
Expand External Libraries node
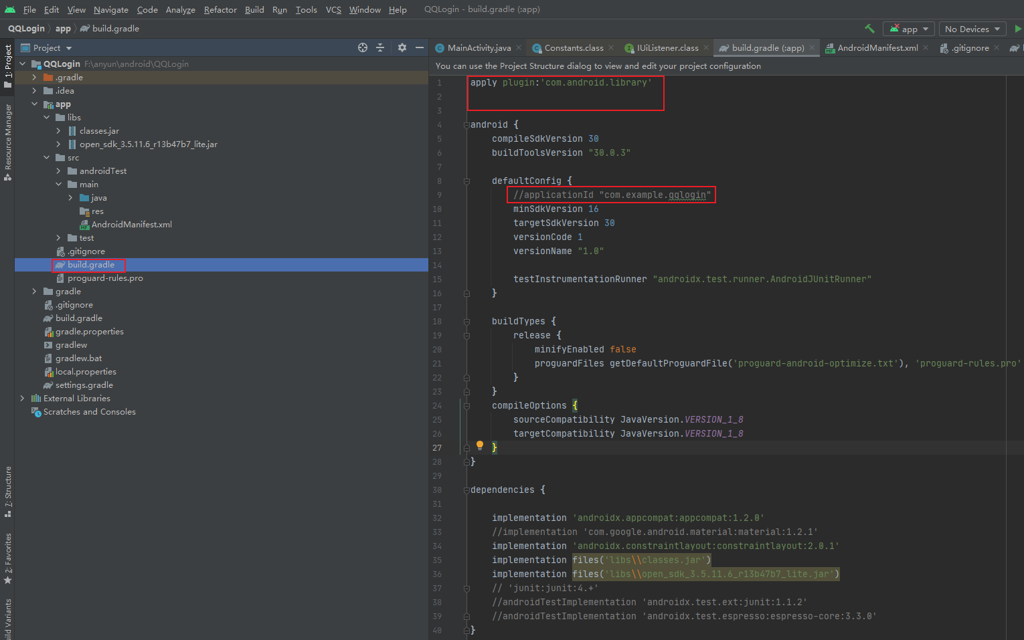(22, 398)
